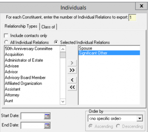Expand the Order by dropdown

pyautogui.click(x=140, y=118)
